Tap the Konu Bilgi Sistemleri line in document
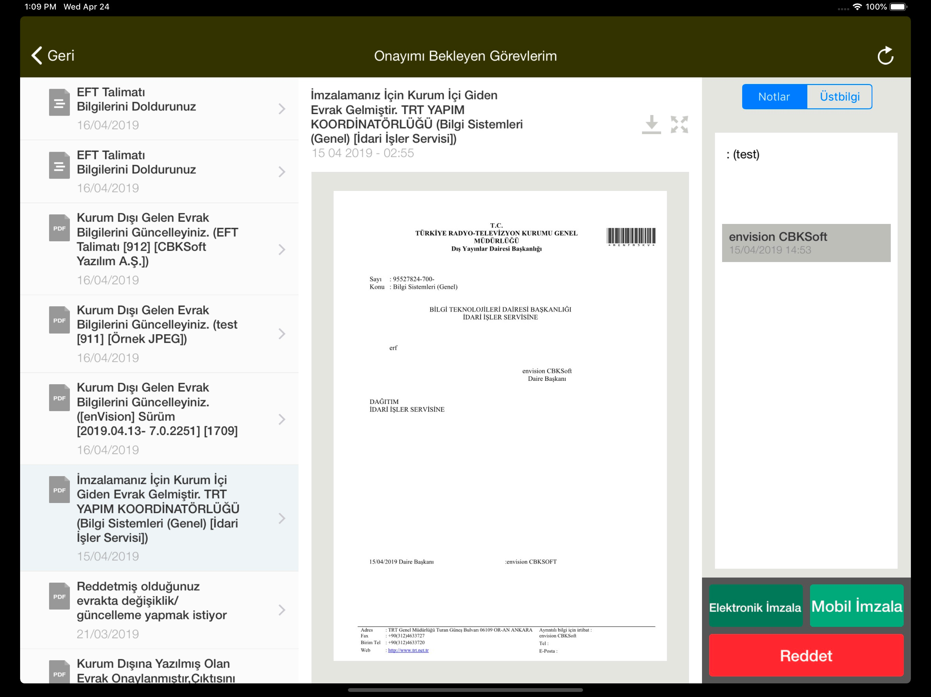 tap(414, 287)
